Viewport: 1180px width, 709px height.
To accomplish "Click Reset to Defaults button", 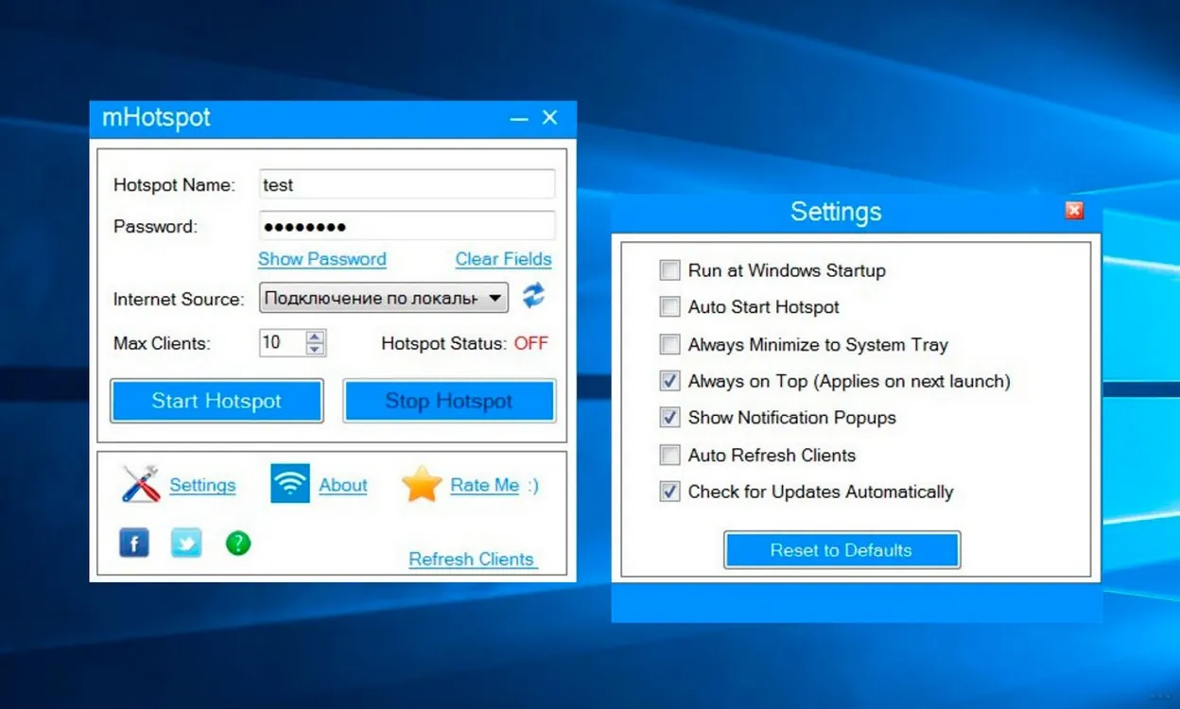I will click(842, 550).
